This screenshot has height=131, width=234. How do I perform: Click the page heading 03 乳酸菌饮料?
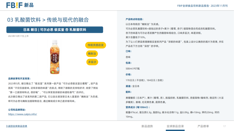pos(24,20)
